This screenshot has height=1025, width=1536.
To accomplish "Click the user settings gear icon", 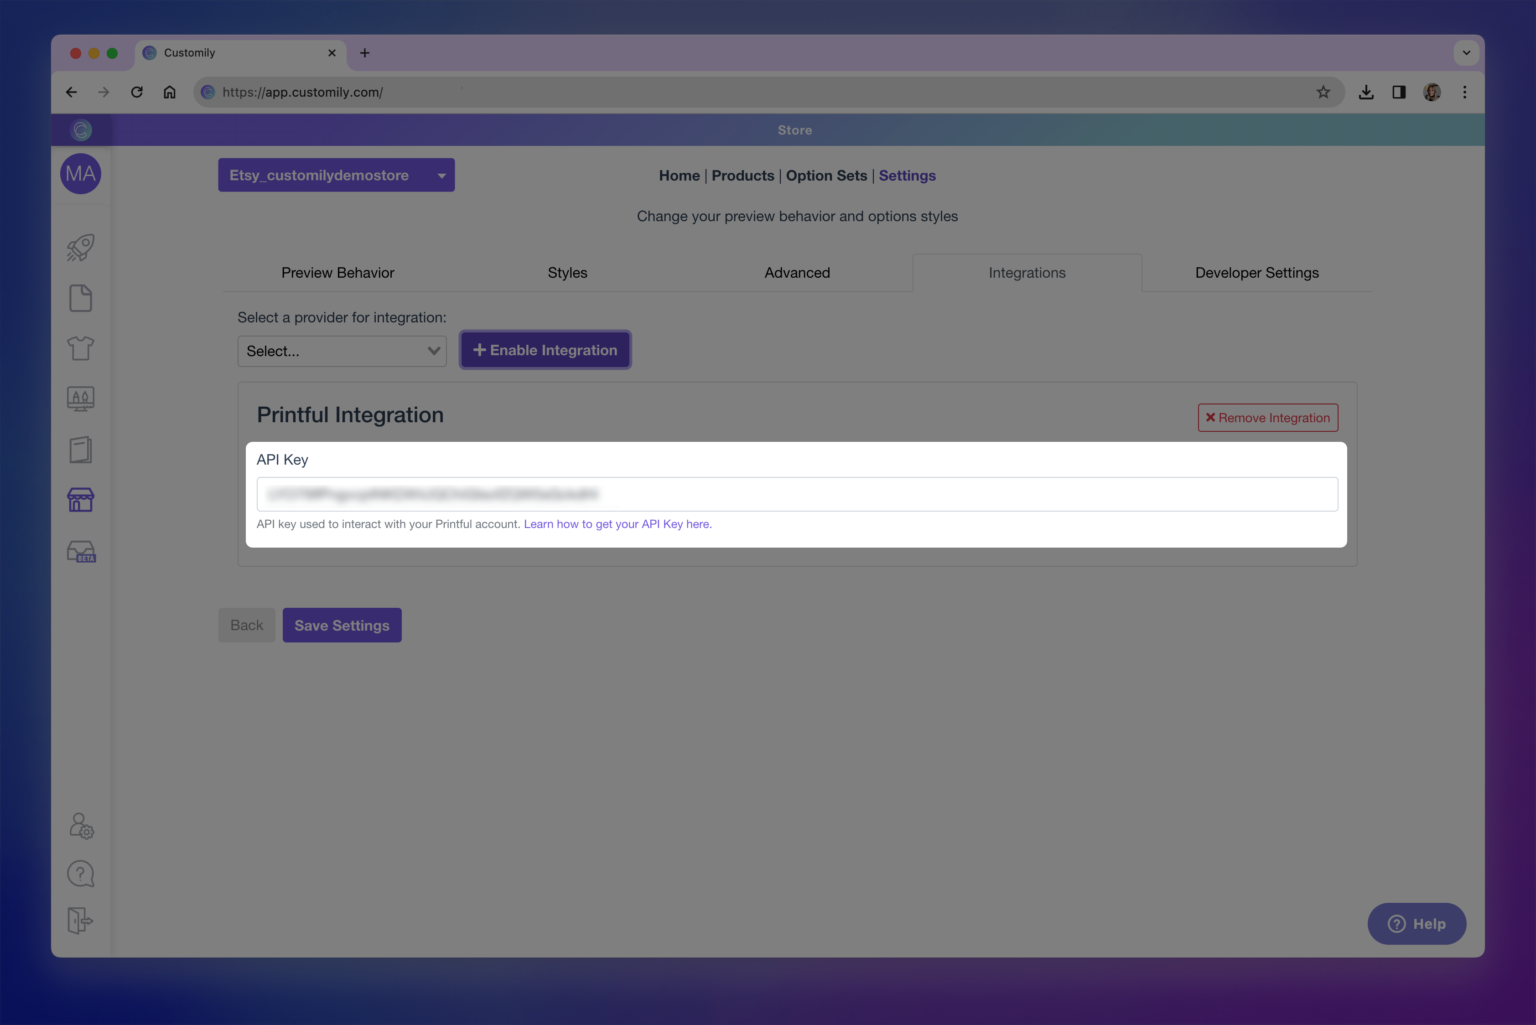I will pyautogui.click(x=81, y=826).
